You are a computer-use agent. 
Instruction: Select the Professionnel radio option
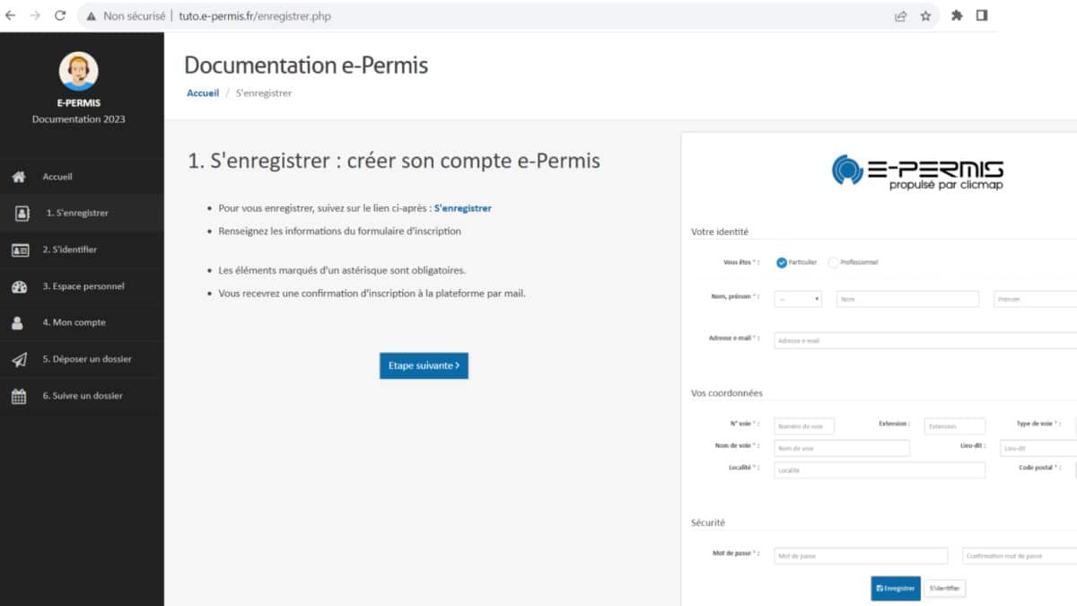pos(834,262)
